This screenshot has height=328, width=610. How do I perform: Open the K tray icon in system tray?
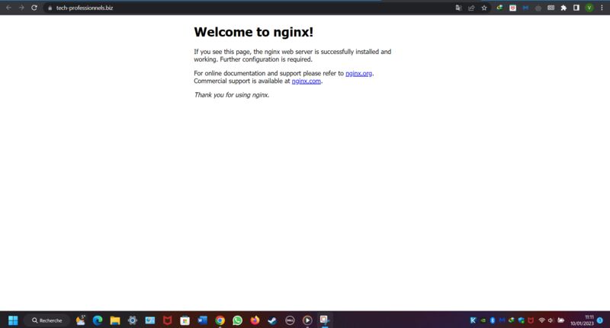[x=473, y=320]
